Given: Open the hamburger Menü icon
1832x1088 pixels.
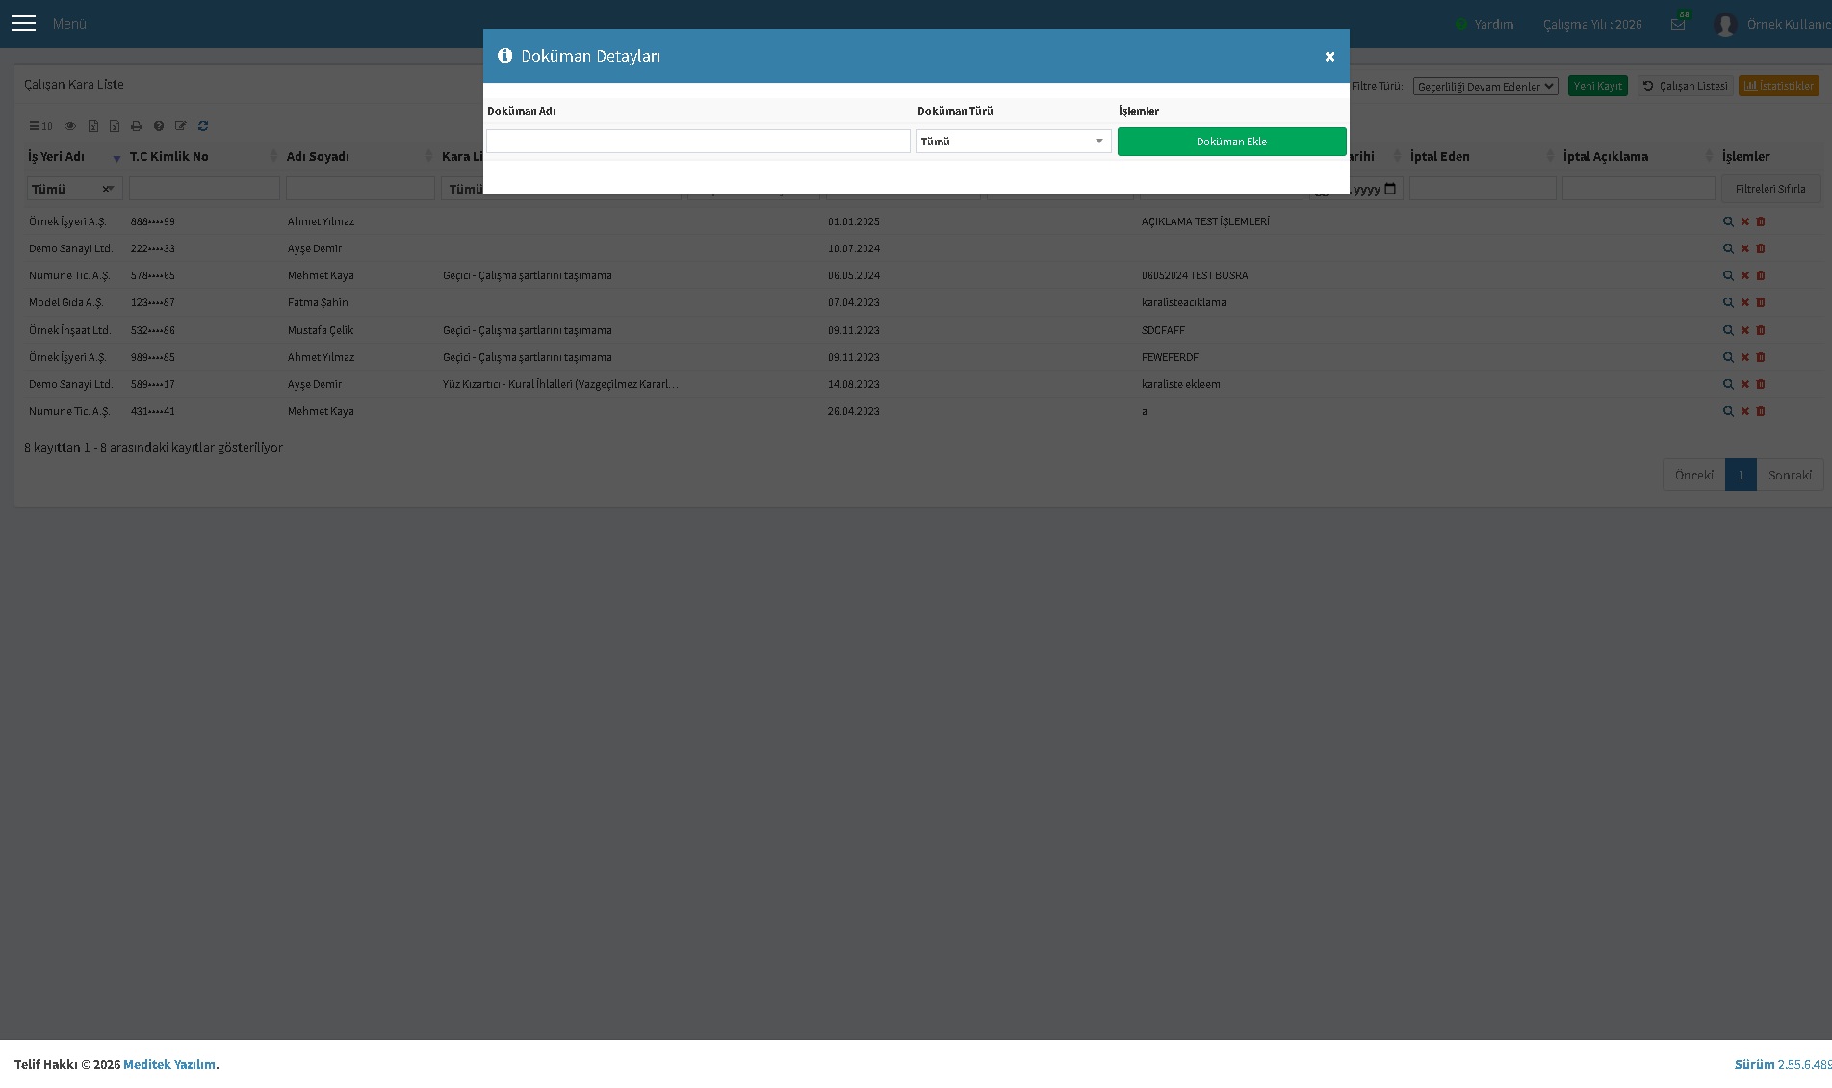Looking at the screenshot, I should point(23,23).
